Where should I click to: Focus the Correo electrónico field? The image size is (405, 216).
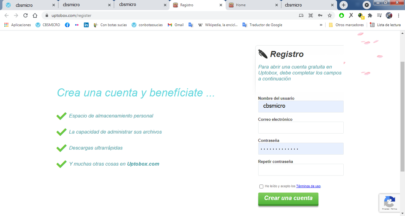pyautogui.click(x=301, y=127)
